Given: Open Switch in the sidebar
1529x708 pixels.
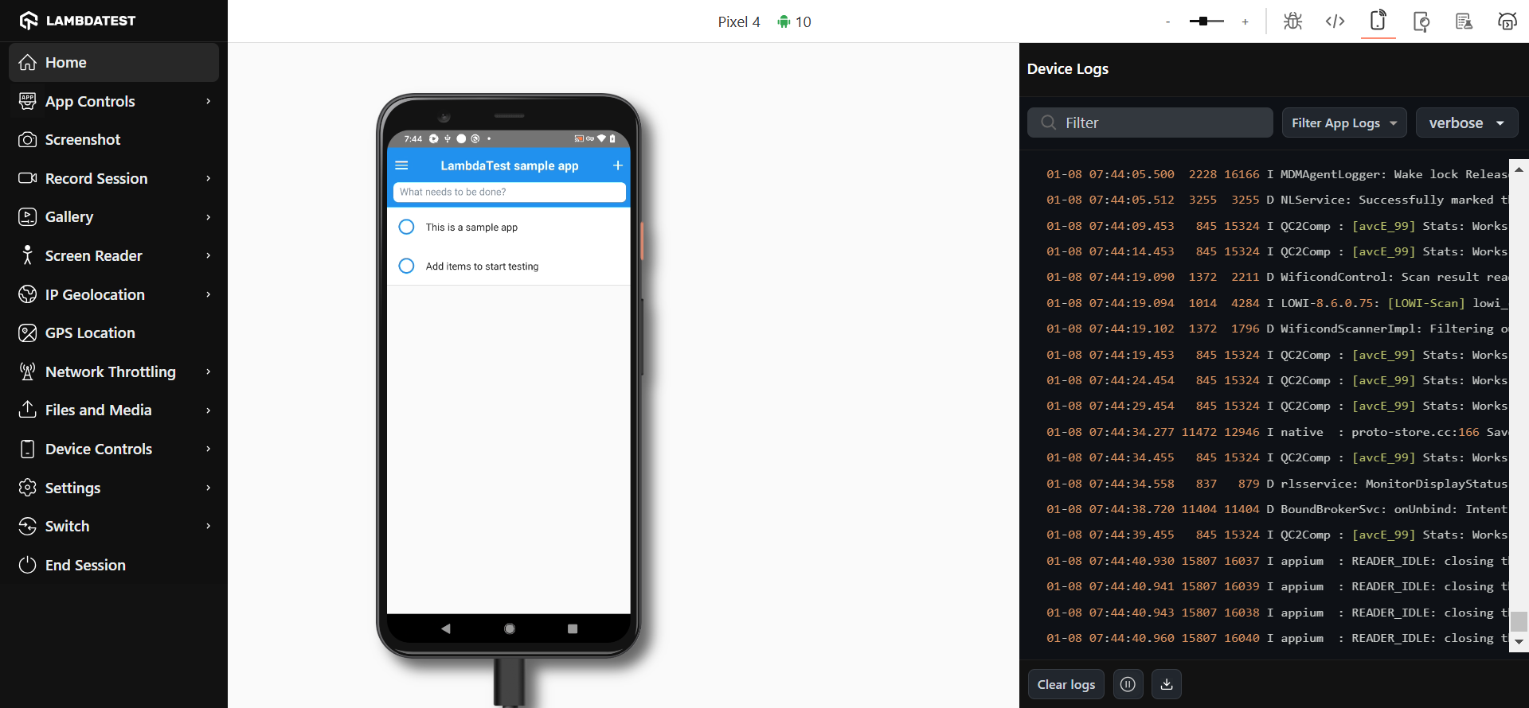Looking at the screenshot, I should 114,526.
